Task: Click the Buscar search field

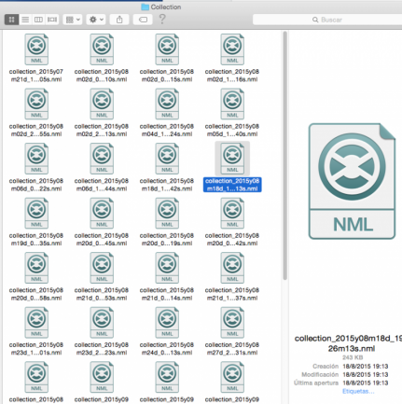Action: coord(327,20)
